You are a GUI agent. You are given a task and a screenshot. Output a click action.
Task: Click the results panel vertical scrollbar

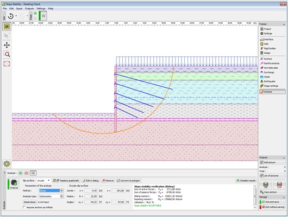[255, 196]
